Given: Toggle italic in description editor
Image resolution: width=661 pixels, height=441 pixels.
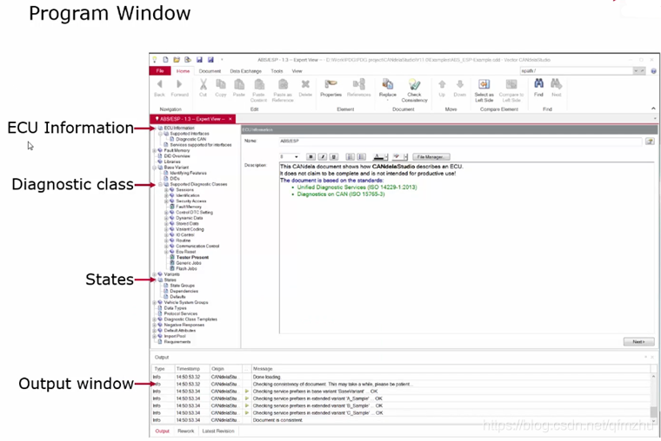Looking at the screenshot, I should [323, 156].
